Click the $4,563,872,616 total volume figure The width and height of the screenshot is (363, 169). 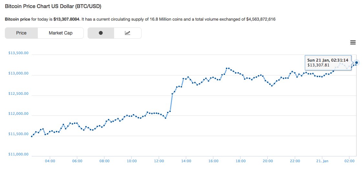click(261, 19)
